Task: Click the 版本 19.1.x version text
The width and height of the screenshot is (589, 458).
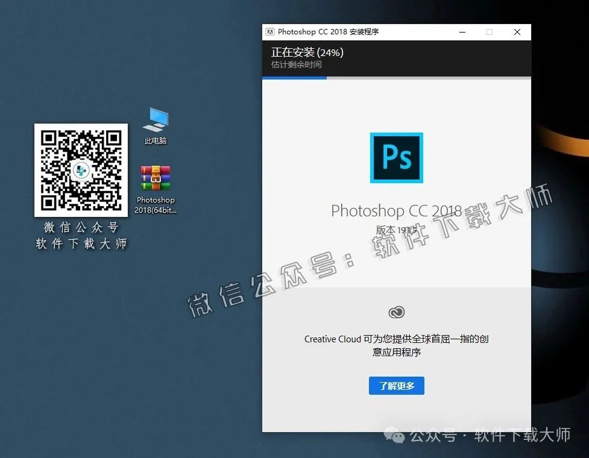Action: pos(396,230)
